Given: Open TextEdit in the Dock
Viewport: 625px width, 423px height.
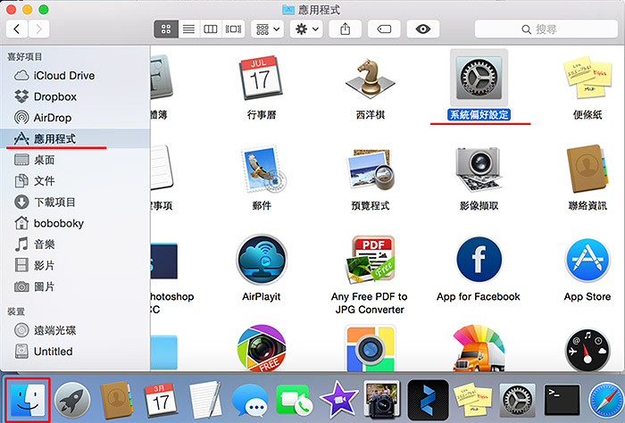Looking at the screenshot, I should (x=205, y=401).
